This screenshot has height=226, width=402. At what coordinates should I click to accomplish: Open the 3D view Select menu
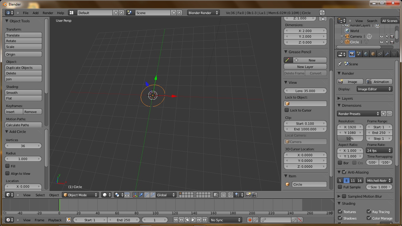pyautogui.click(x=40, y=195)
